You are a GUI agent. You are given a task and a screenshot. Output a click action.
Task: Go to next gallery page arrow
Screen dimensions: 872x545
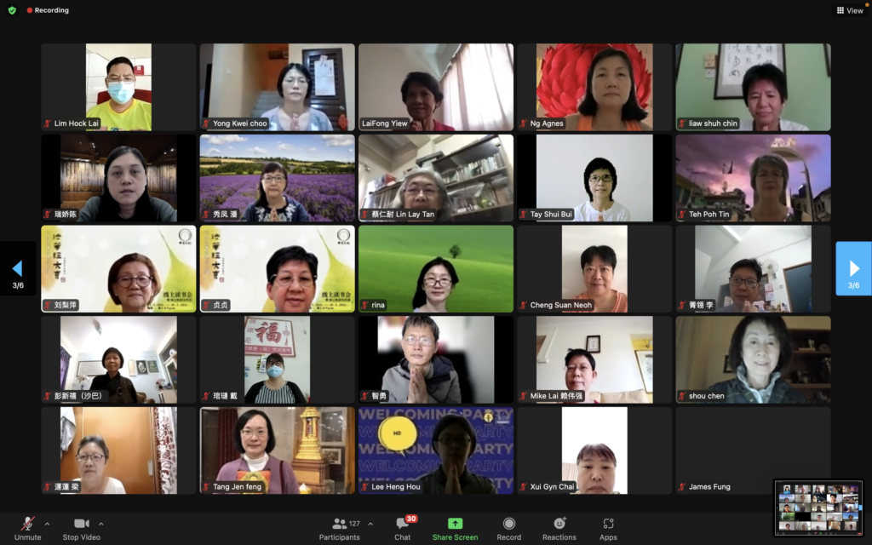coord(853,269)
